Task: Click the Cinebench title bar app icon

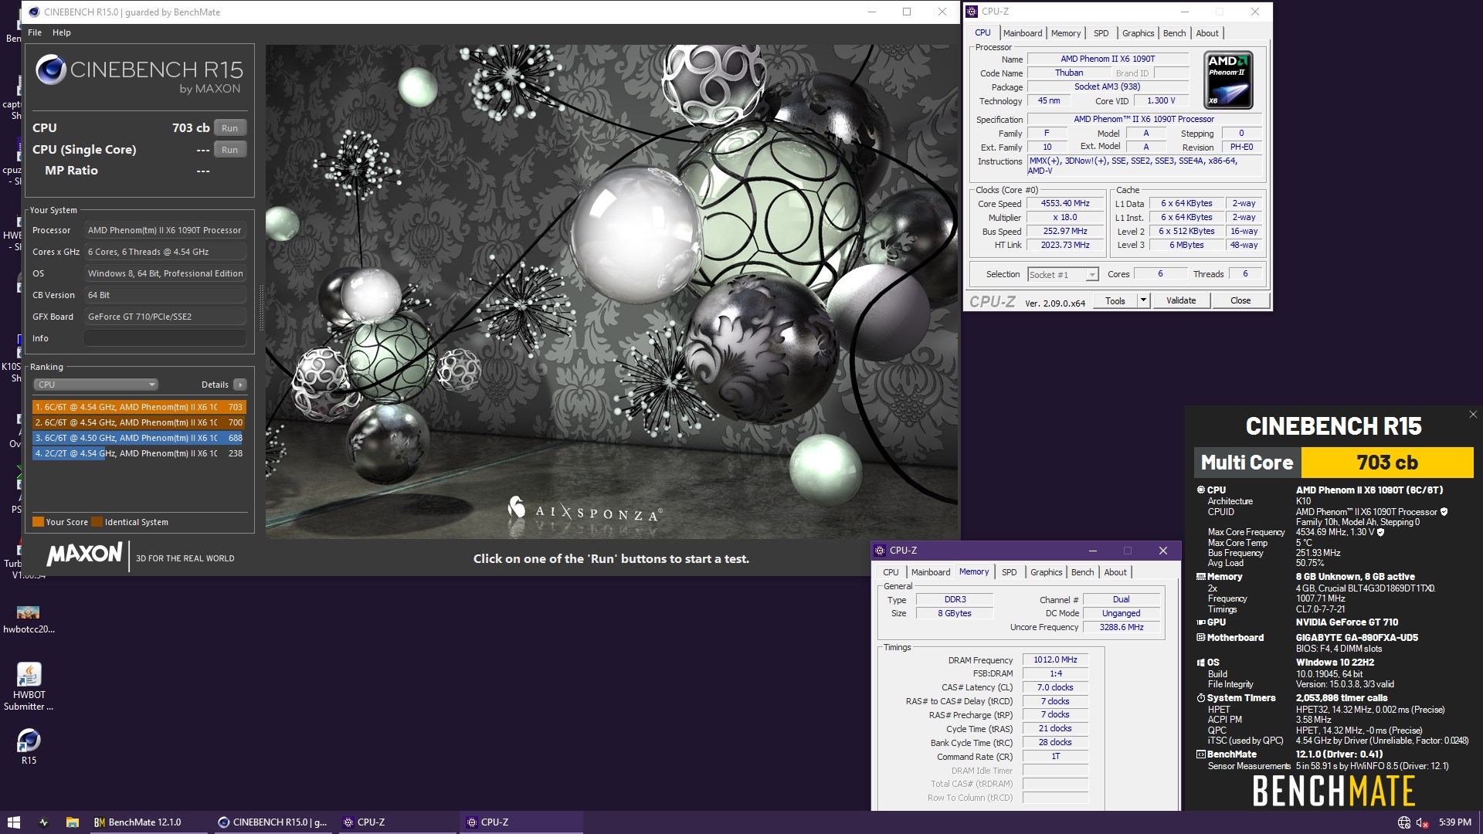Action: click(x=34, y=12)
